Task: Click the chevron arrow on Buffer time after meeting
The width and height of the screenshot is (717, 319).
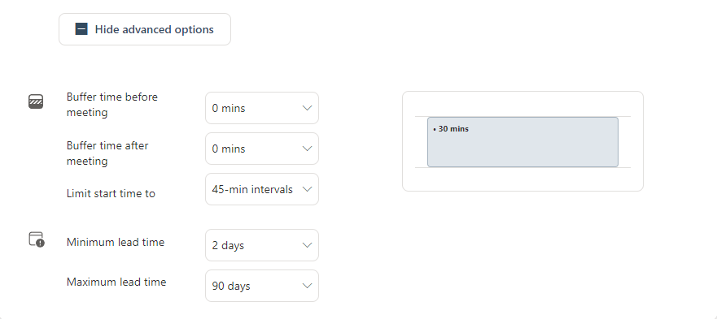Action: click(308, 149)
